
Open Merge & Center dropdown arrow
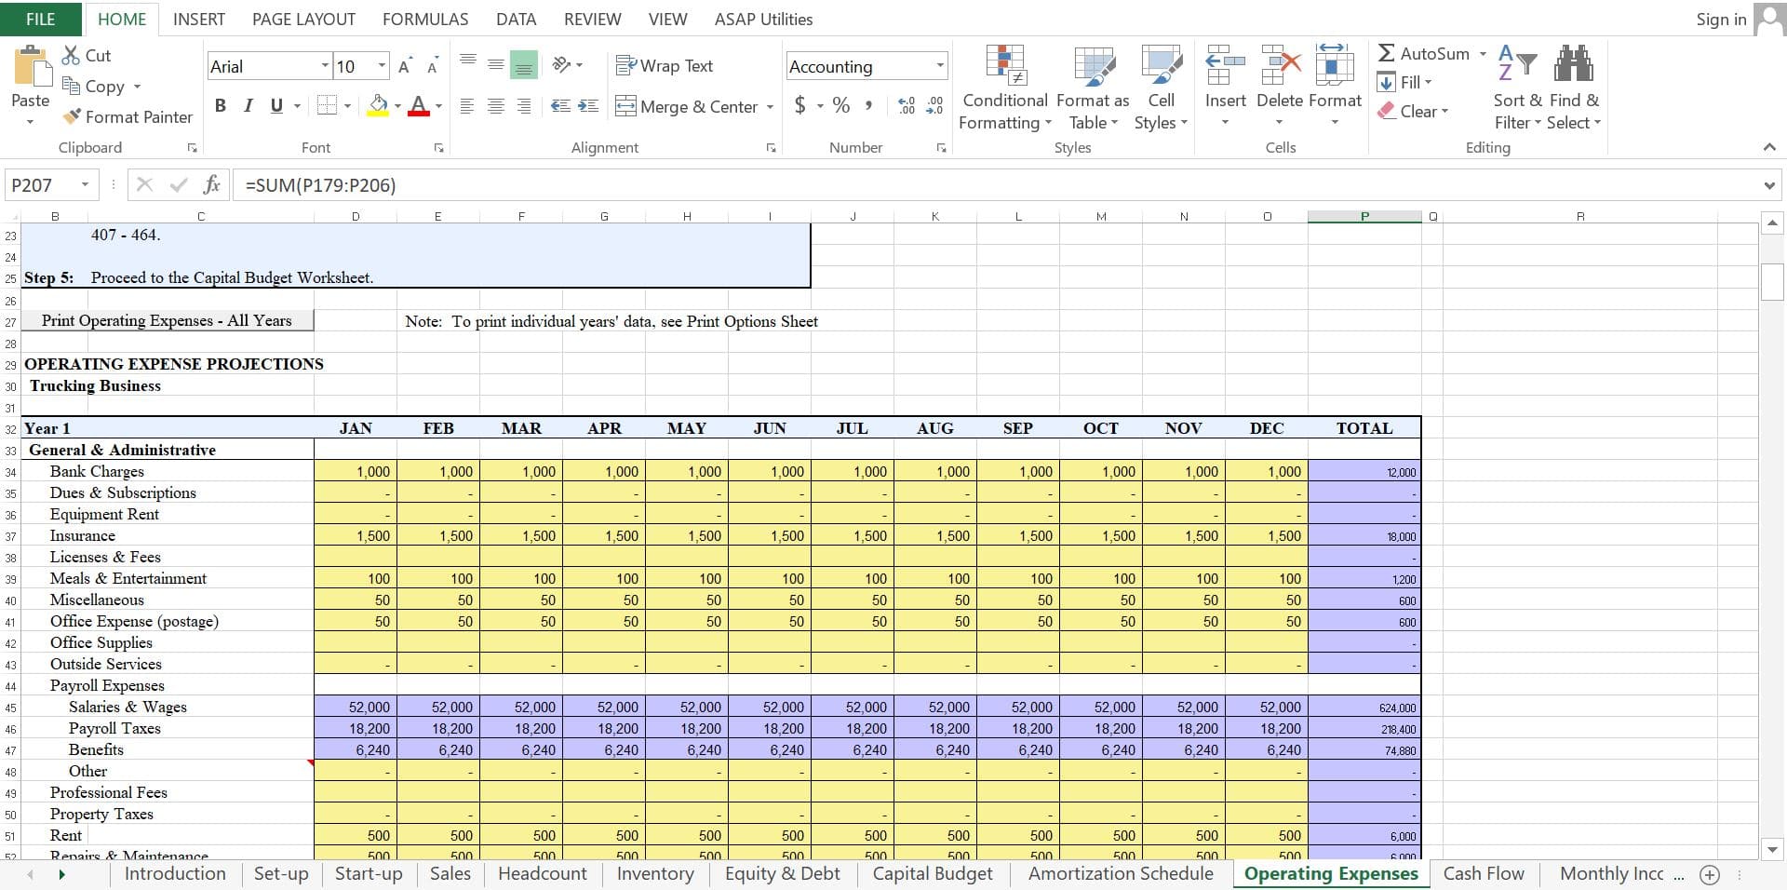tap(770, 107)
